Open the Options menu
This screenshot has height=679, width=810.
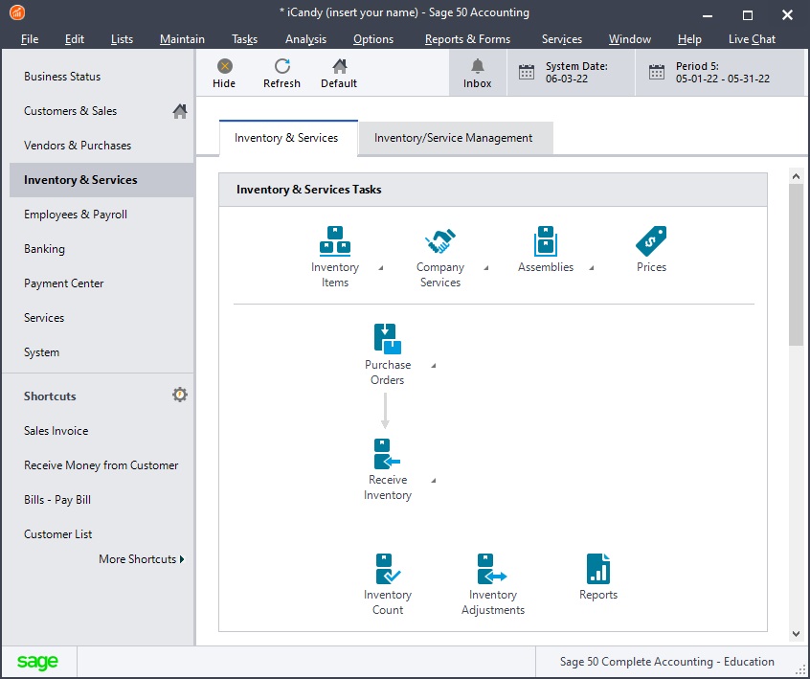coord(373,39)
